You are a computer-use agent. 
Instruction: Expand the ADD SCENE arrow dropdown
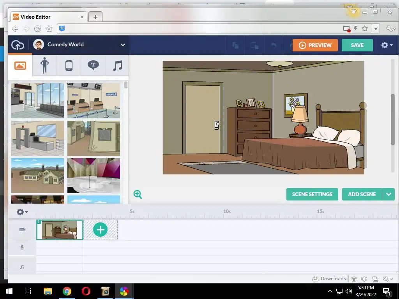click(388, 194)
